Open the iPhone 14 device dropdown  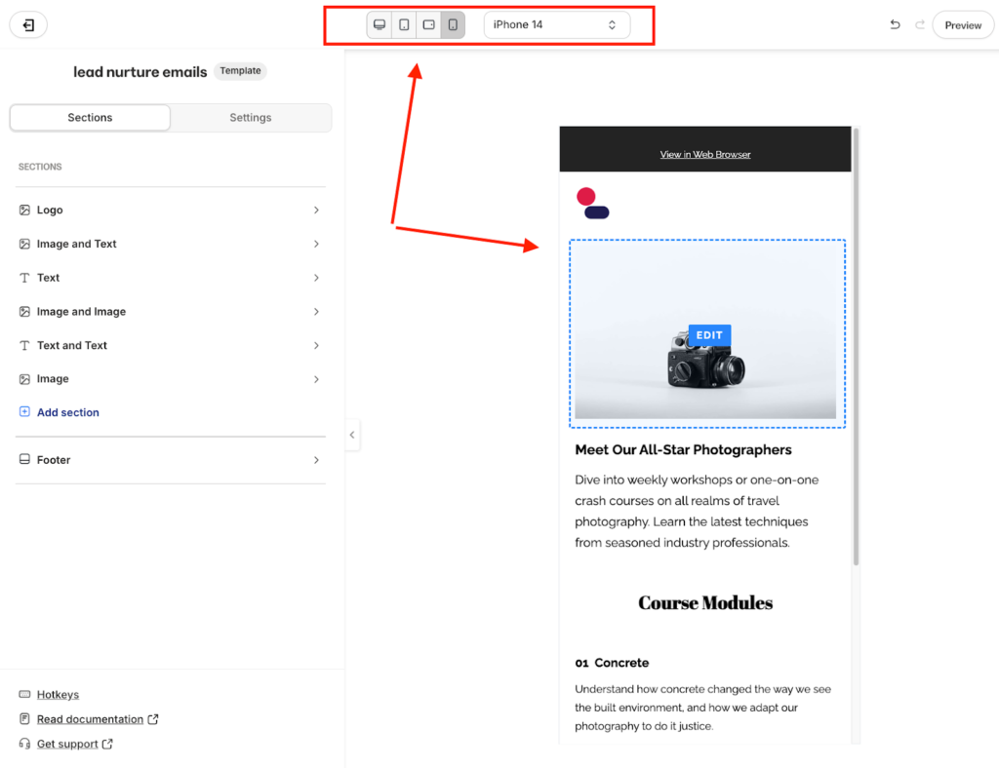click(557, 24)
